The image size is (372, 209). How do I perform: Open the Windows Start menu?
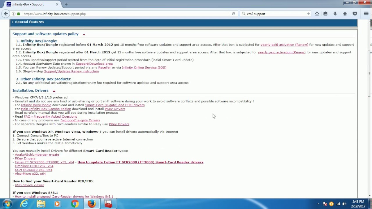pyautogui.click(x=7, y=204)
